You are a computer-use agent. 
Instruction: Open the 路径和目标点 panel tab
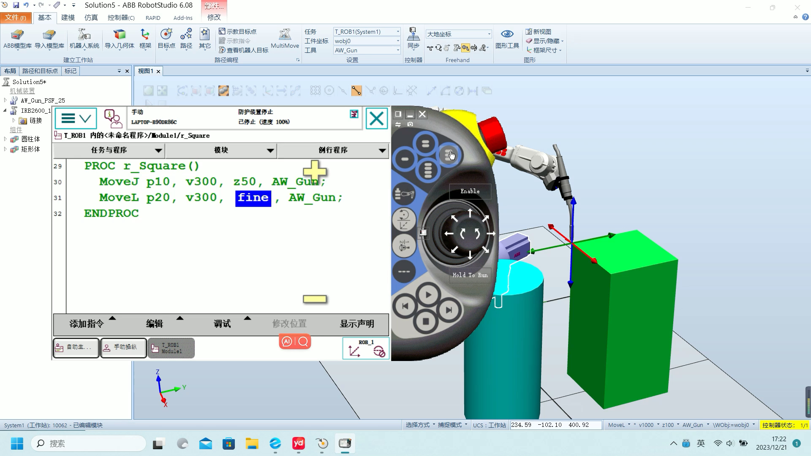40,71
